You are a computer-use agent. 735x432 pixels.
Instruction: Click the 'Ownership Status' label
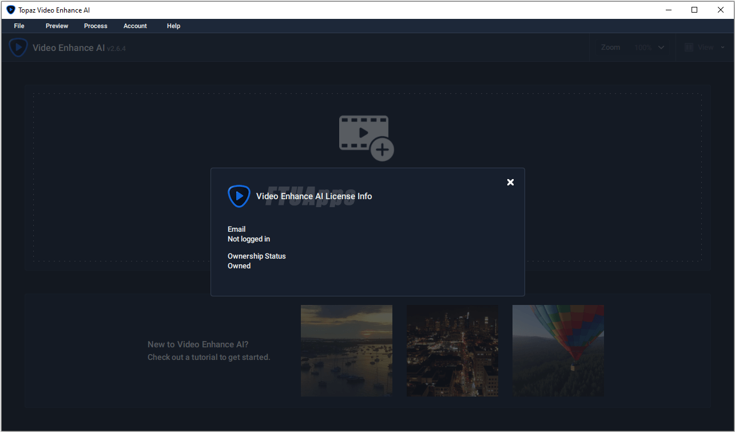click(257, 256)
